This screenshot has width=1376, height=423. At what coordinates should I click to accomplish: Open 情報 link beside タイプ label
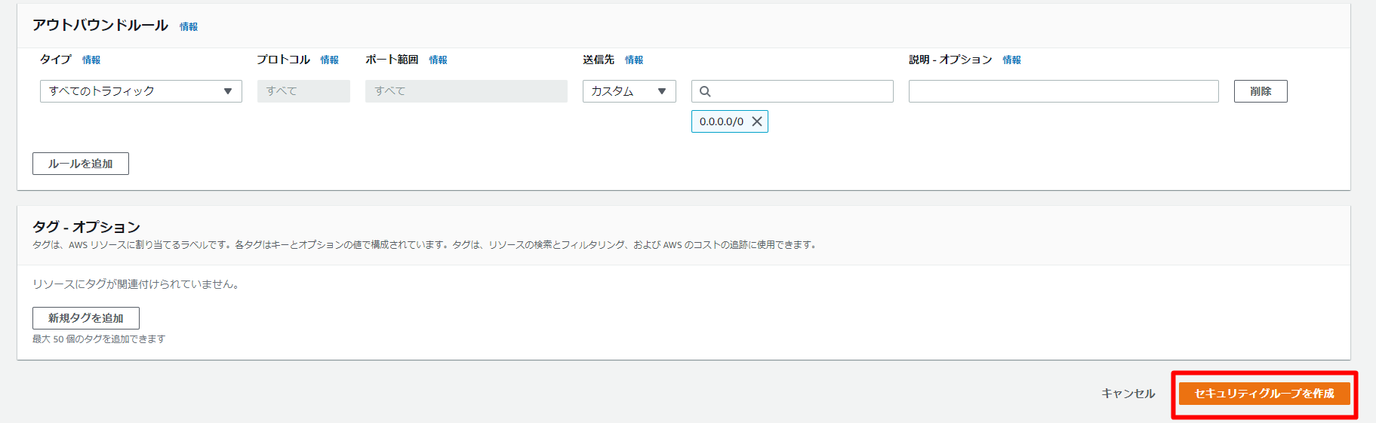coord(91,60)
